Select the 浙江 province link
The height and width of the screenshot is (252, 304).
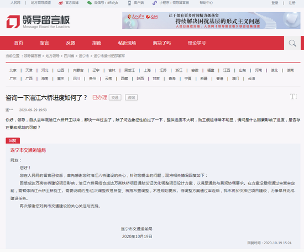click(x=179, y=70)
